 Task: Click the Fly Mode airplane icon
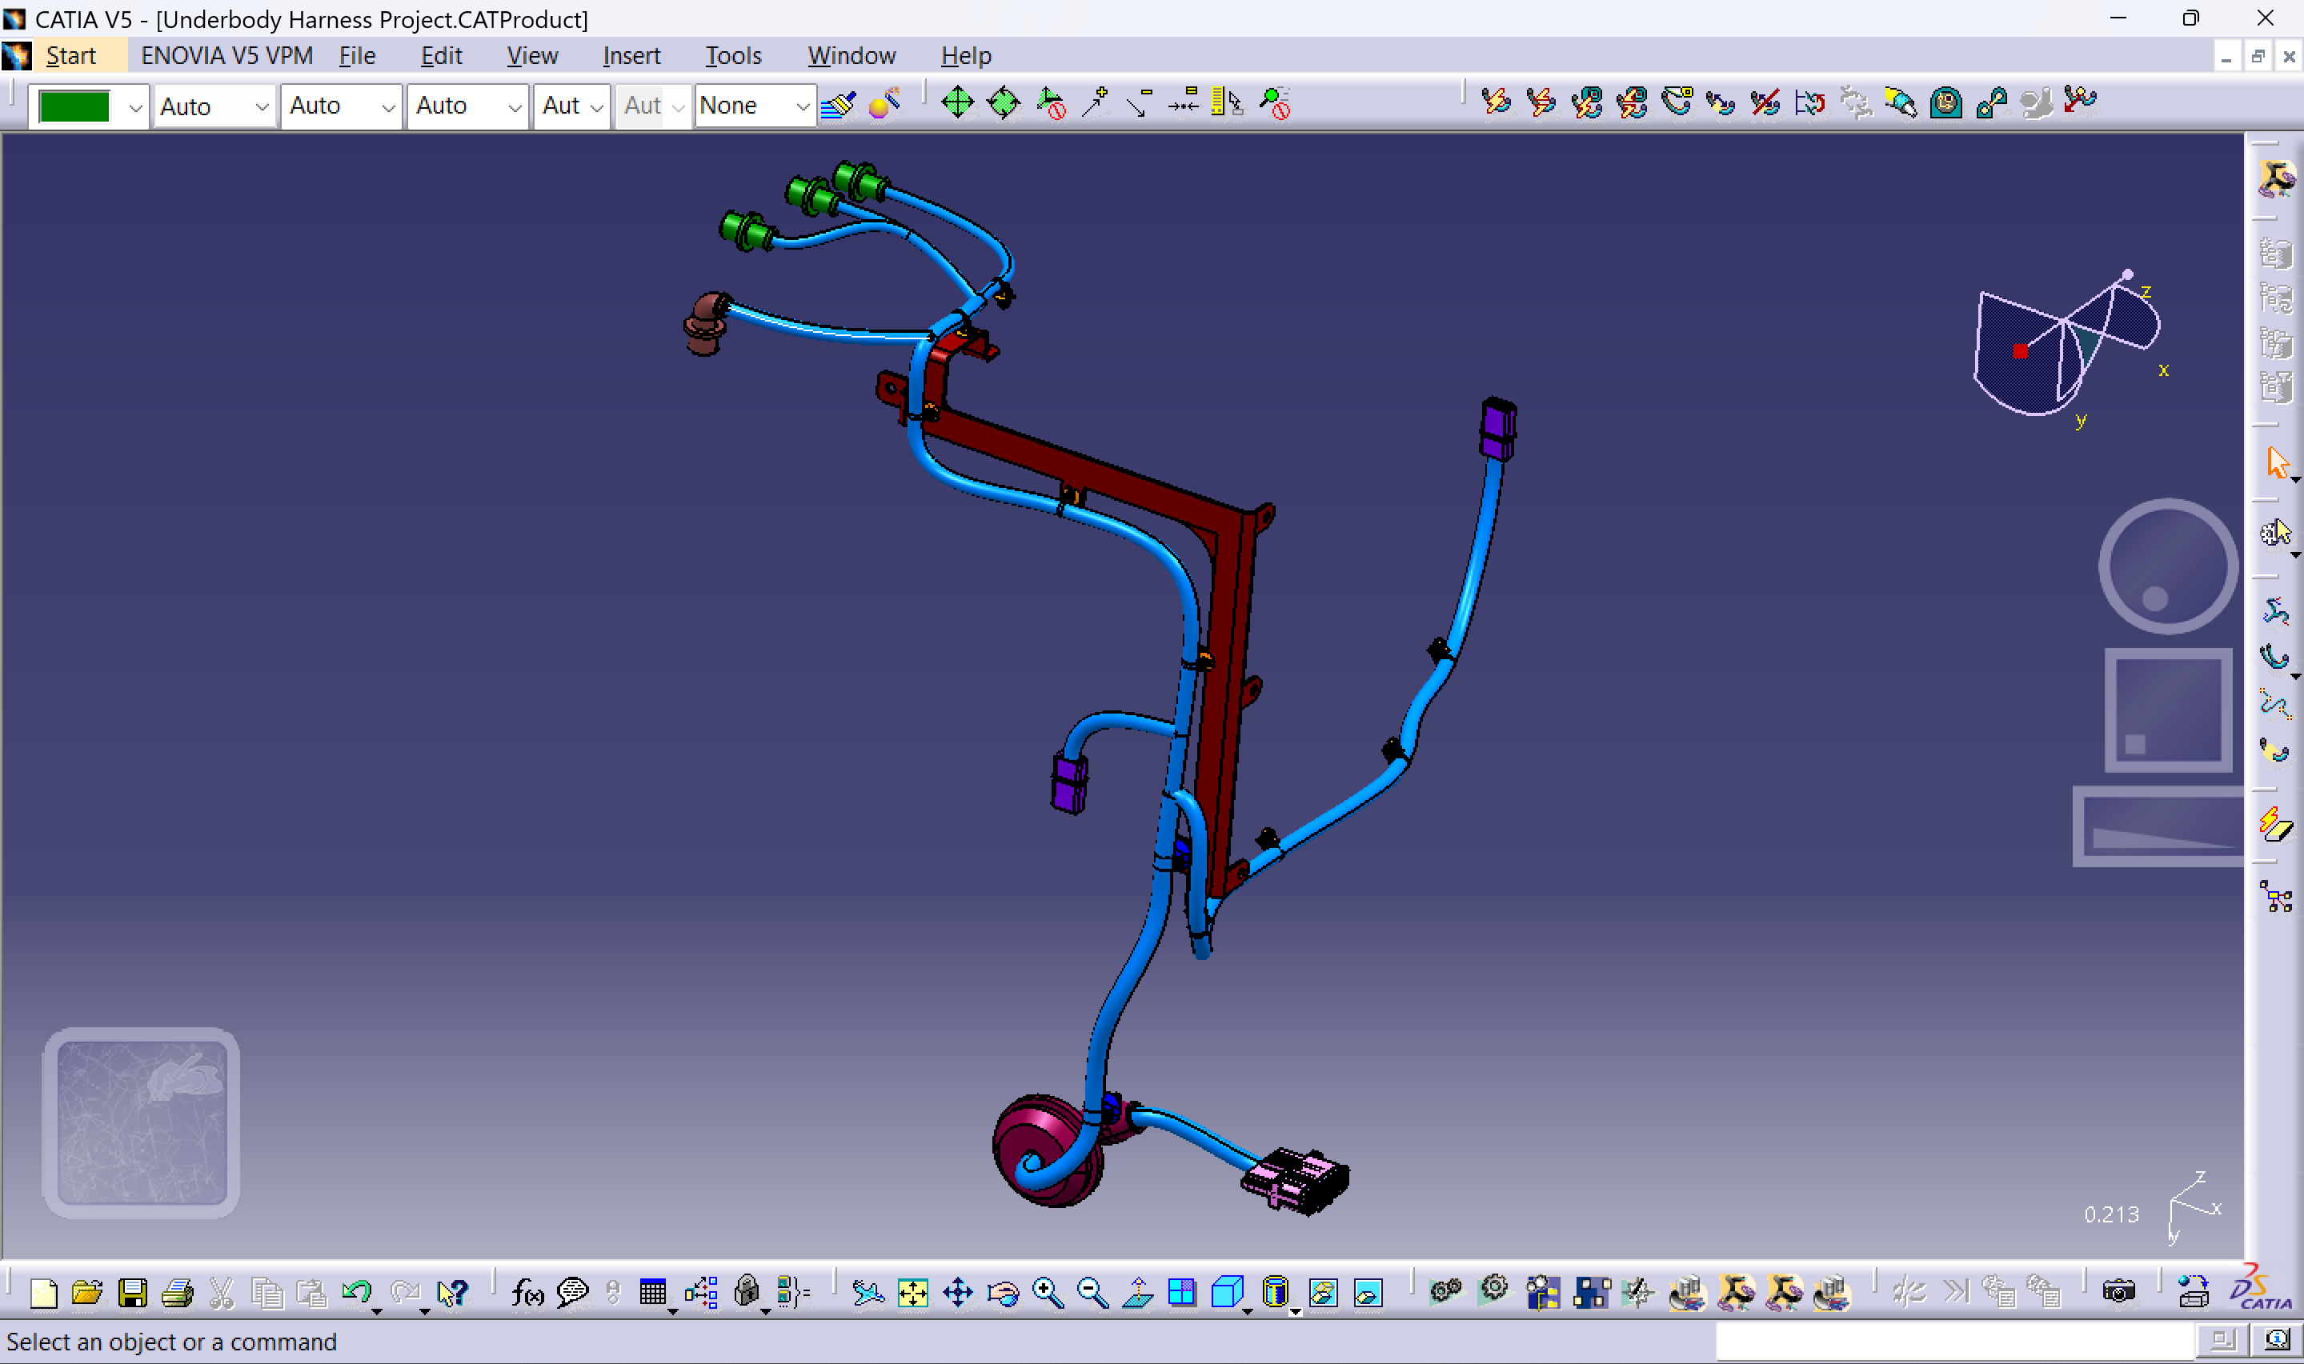(867, 1292)
